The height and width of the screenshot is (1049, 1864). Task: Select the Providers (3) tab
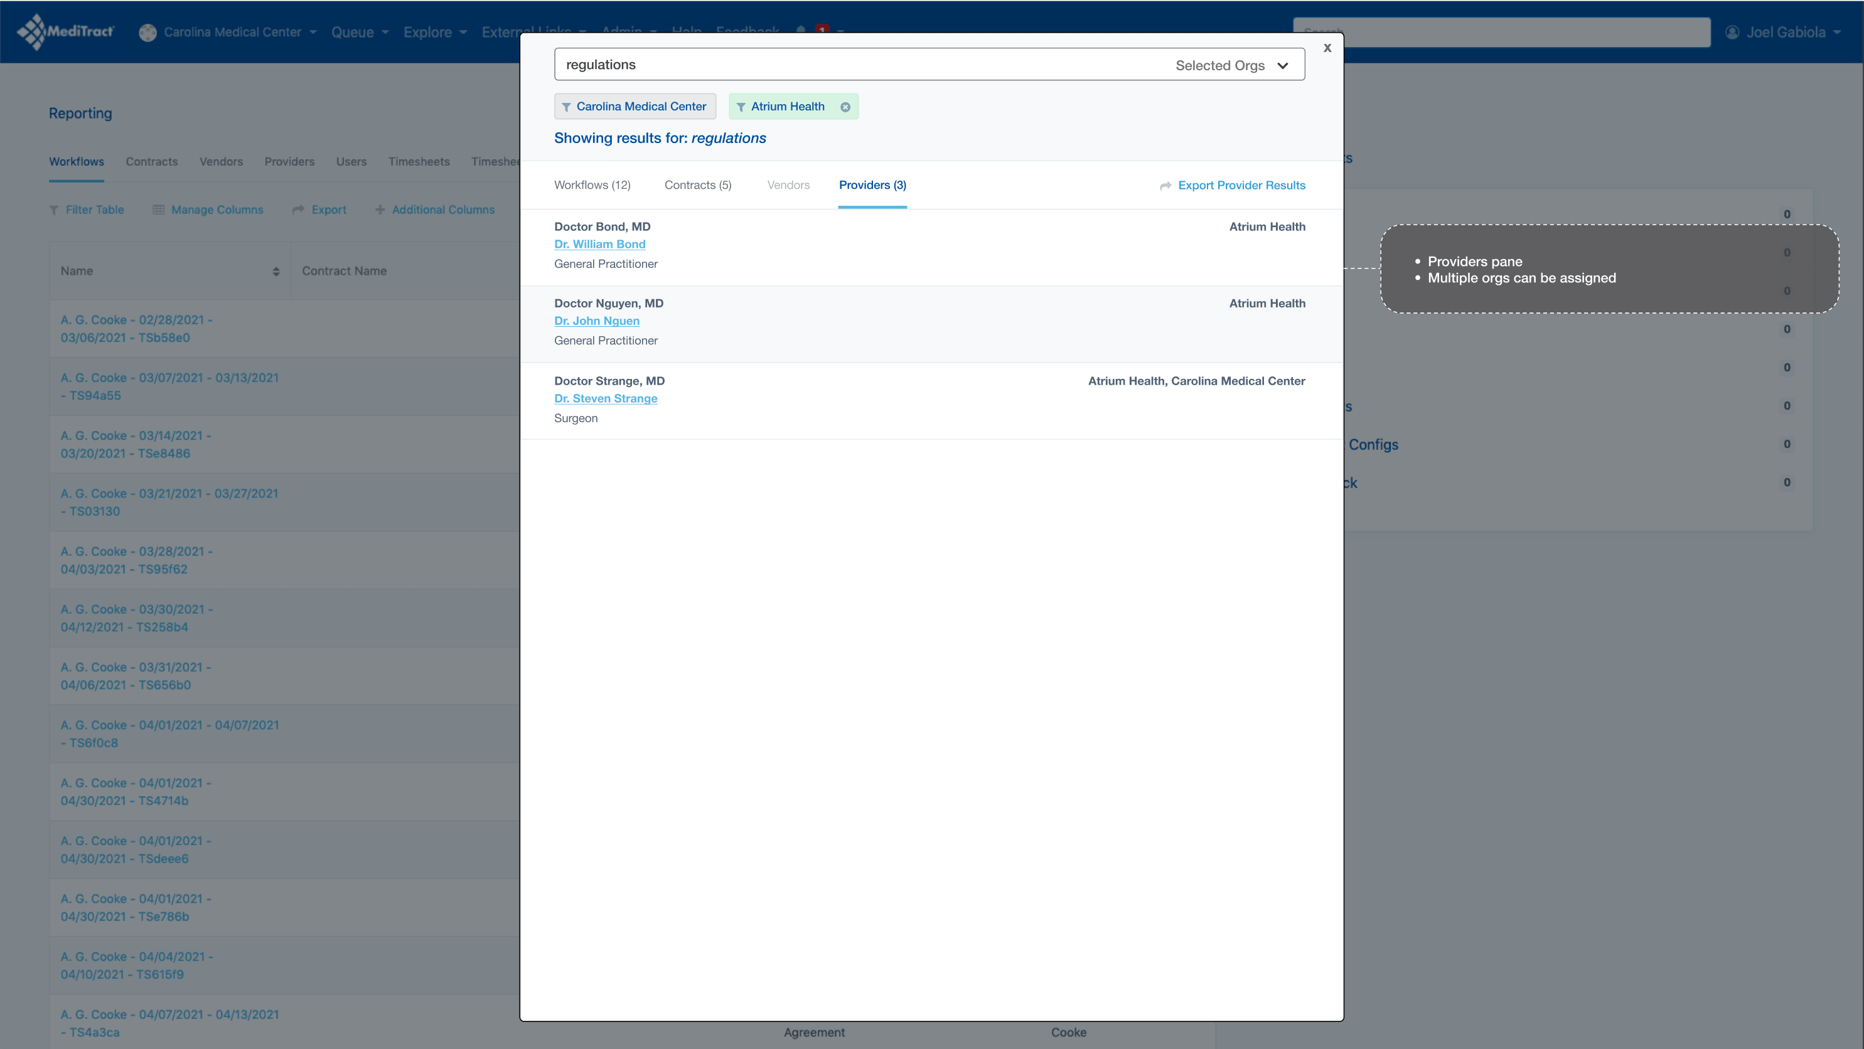click(872, 185)
